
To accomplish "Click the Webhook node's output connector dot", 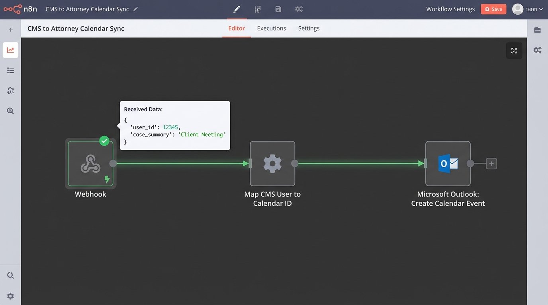I will (113, 163).
